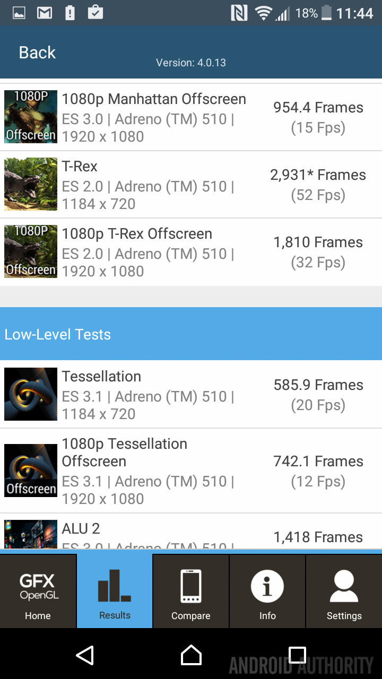Tap the 1080p T-Rex Offscreen thumbnail

point(31,251)
